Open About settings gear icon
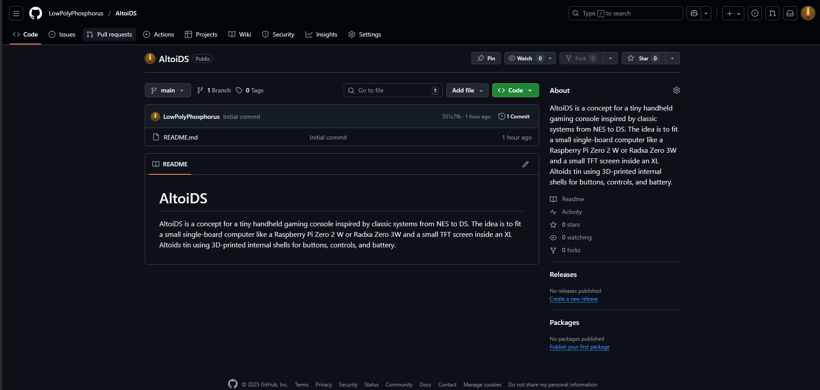The width and height of the screenshot is (820, 390). (677, 90)
